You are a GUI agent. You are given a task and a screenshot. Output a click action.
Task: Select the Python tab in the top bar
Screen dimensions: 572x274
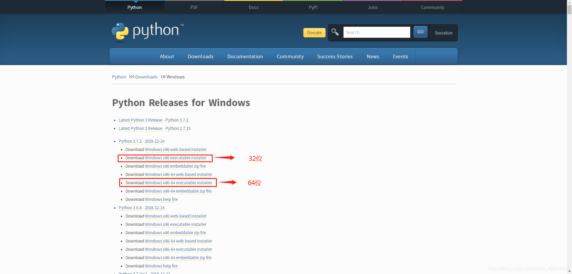pos(135,7)
